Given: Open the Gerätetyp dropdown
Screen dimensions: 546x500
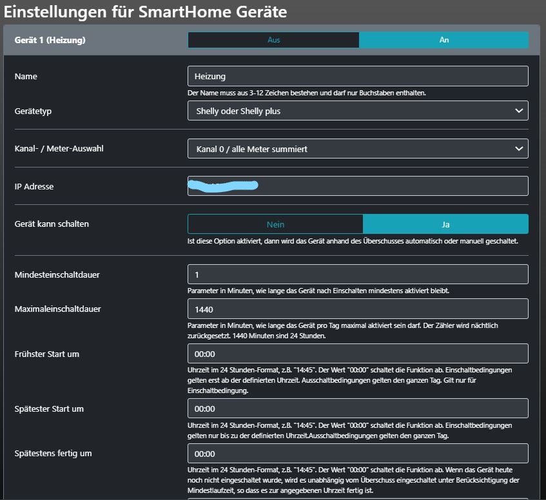Looking at the screenshot, I should pyautogui.click(x=358, y=111).
